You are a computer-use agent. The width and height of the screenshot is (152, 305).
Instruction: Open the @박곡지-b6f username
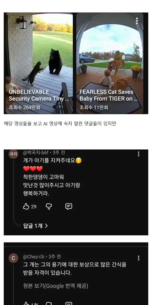click(x=37, y=153)
